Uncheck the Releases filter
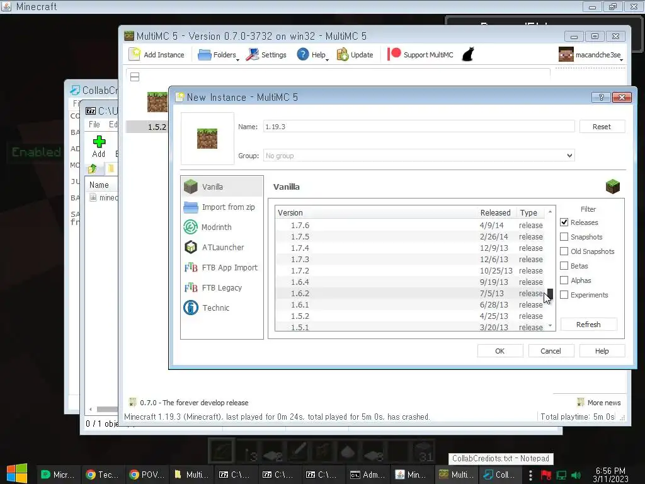Image resolution: width=645 pixels, height=484 pixels. [564, 222]
